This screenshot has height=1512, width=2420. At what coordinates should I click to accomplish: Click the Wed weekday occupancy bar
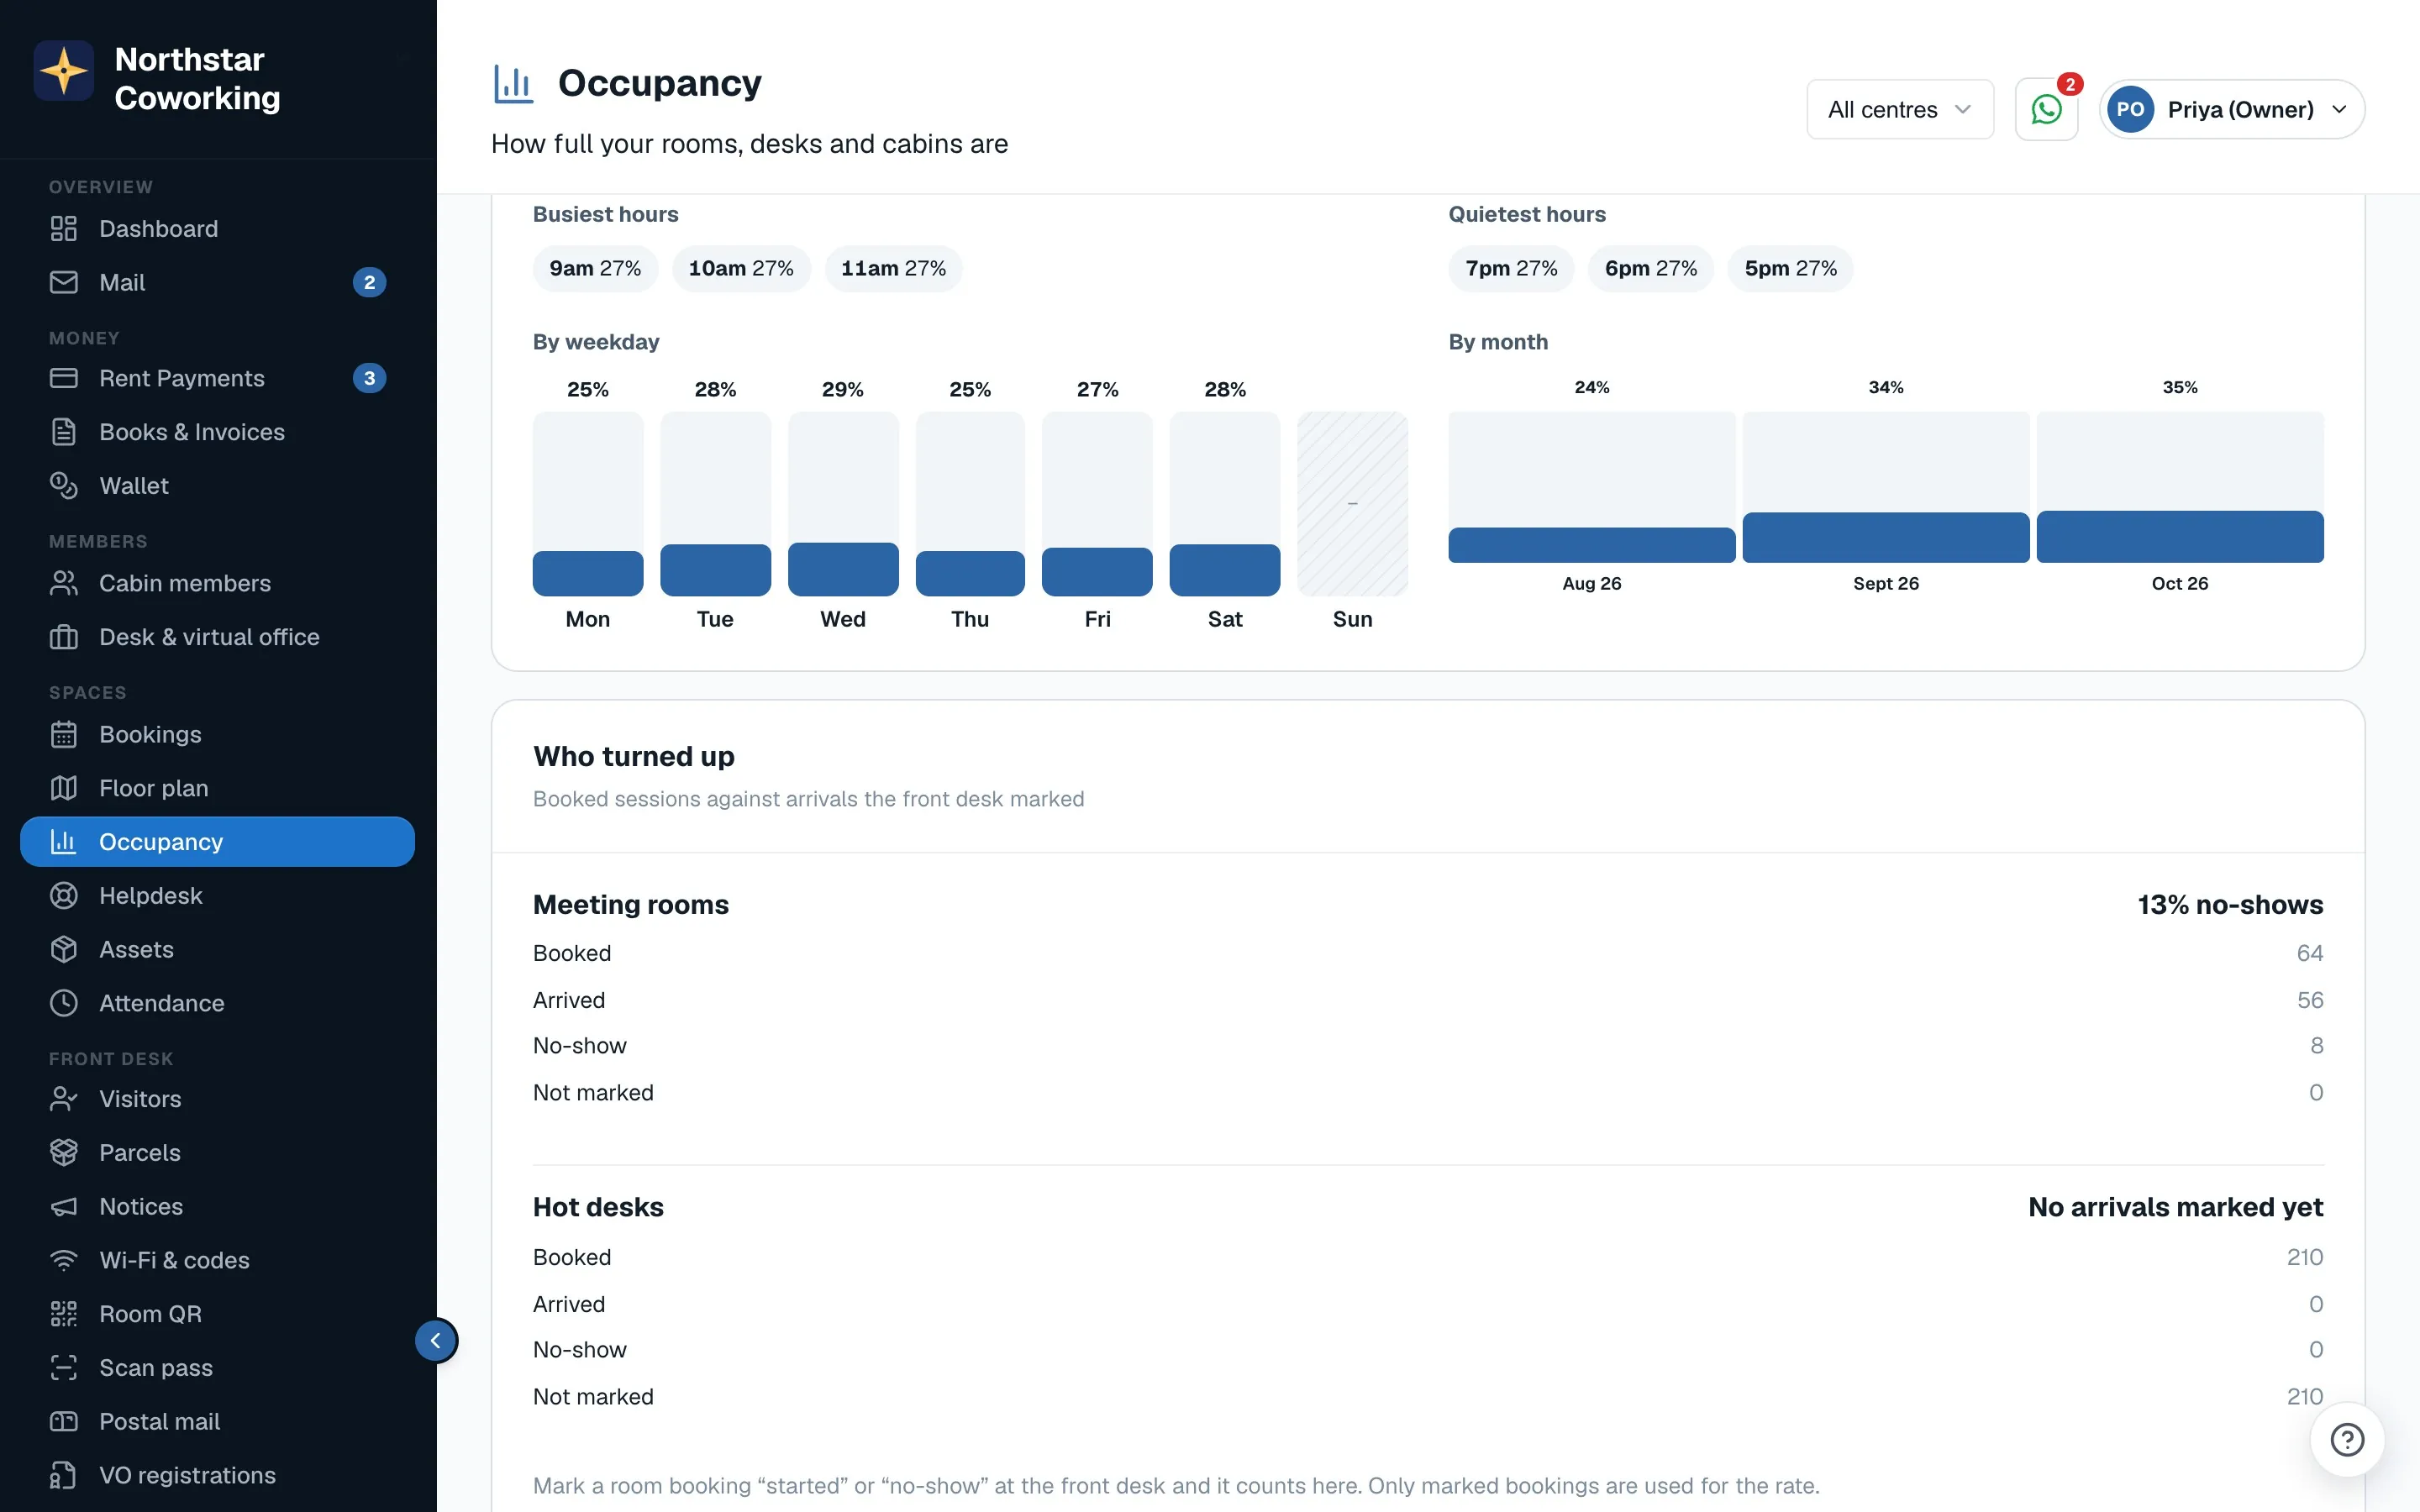[x=843, y=504]
